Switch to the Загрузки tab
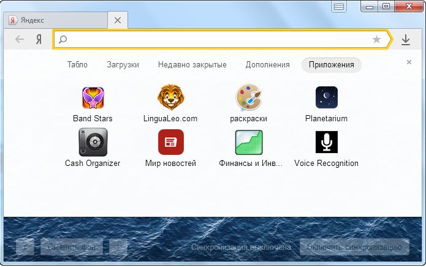 (123, 65)
